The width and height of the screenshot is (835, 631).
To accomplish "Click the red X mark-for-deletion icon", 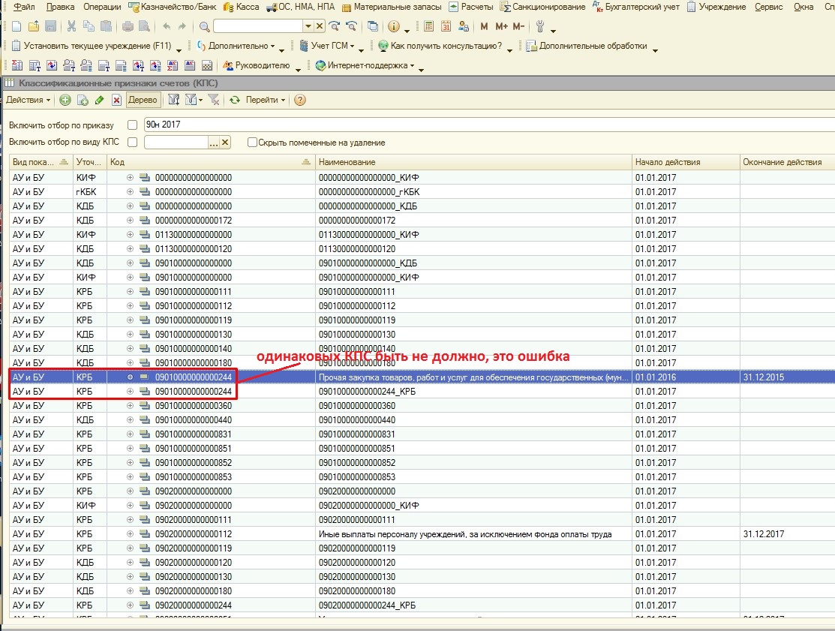I will click(x=116, y=100).
